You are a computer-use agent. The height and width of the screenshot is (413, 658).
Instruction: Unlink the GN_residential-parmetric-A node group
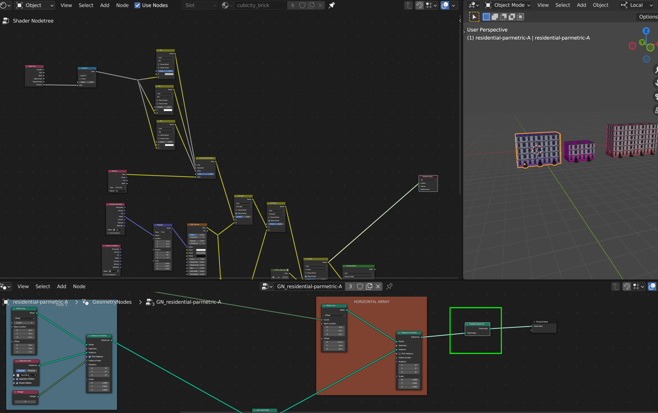coord(378,287)
